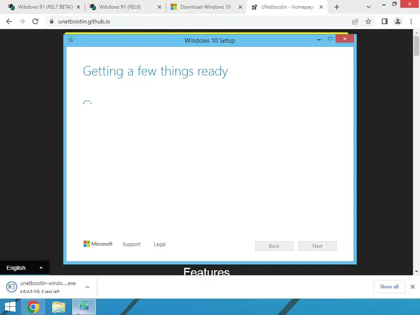Open a new tab with plus button
The image size is (420, 315).
coord(337,7)
